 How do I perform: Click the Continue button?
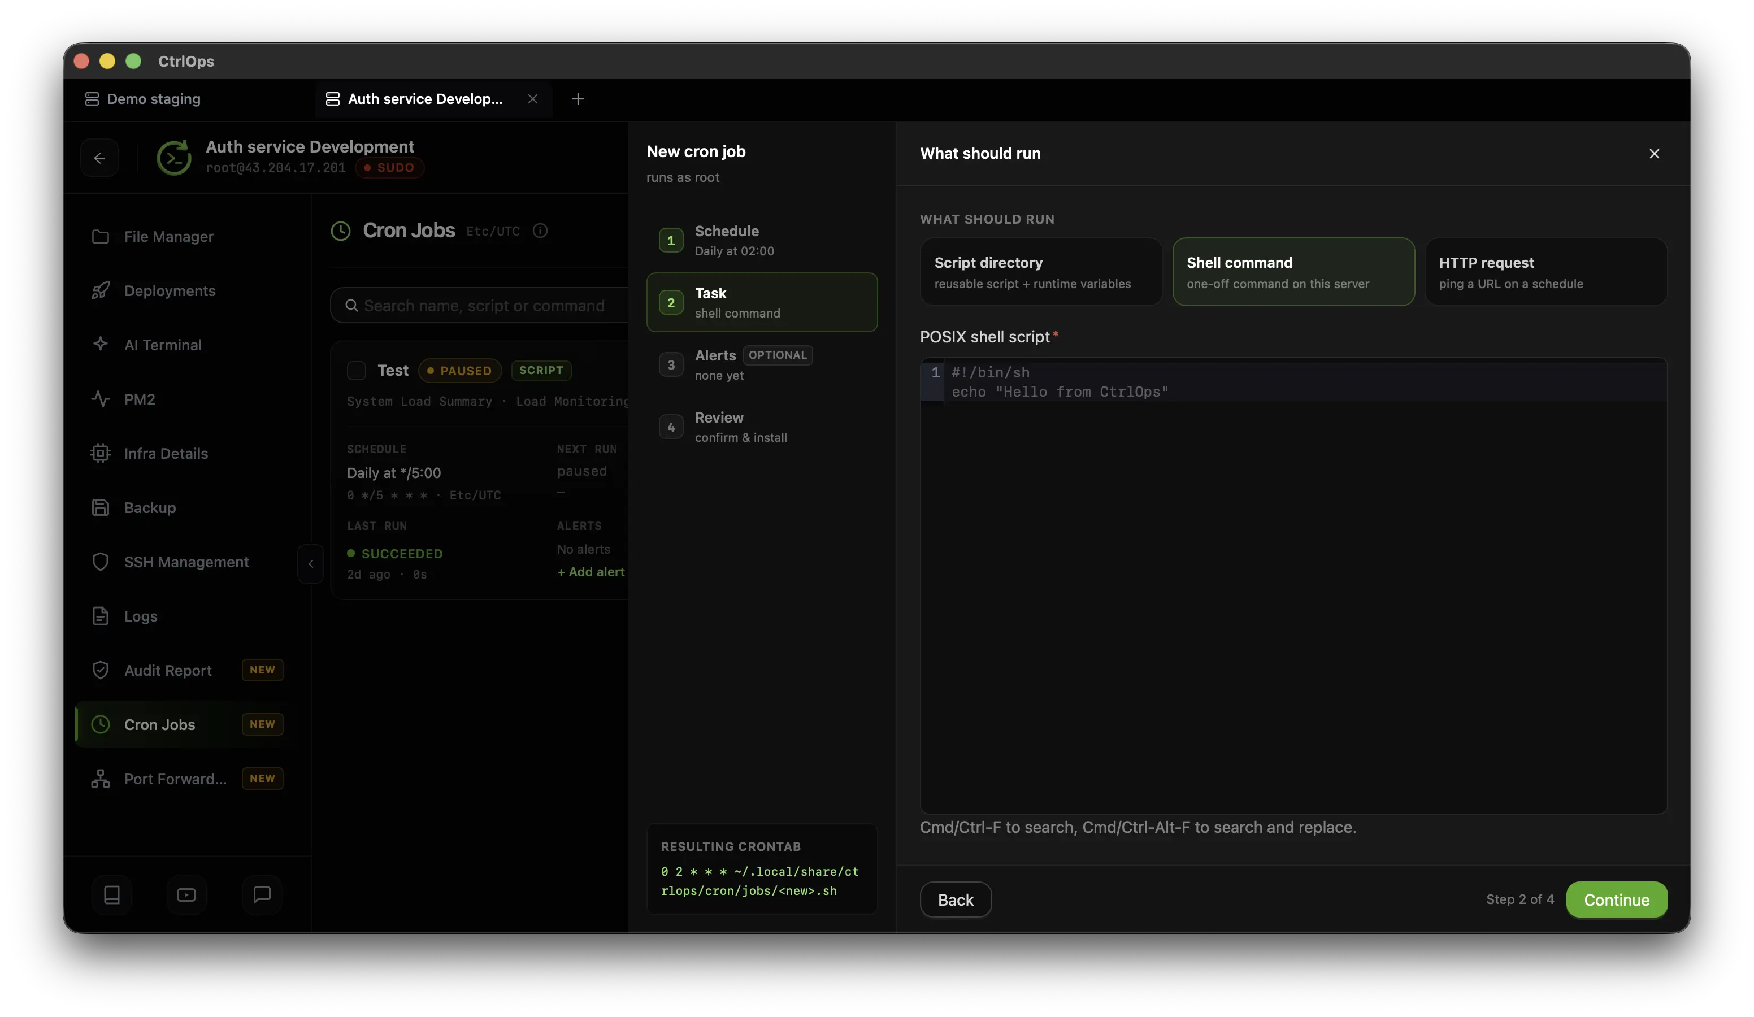click(1617, 900)
